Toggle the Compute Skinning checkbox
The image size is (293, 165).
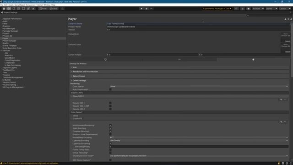point(110,132)
